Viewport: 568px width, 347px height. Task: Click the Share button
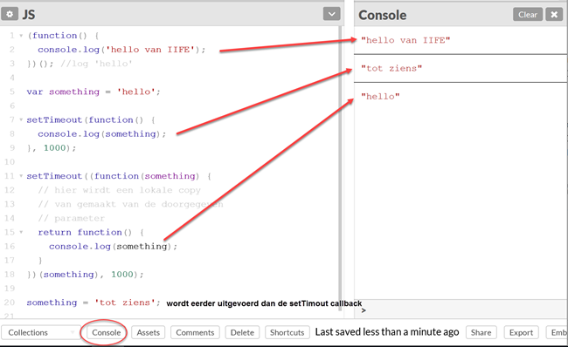tap(481, 332)
